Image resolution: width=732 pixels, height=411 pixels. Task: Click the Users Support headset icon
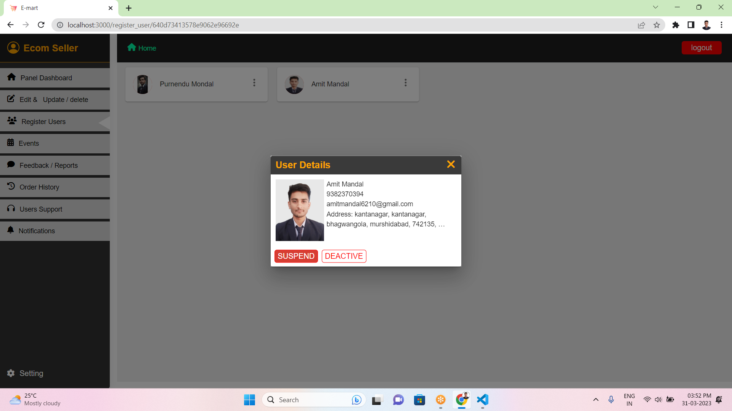11,209
